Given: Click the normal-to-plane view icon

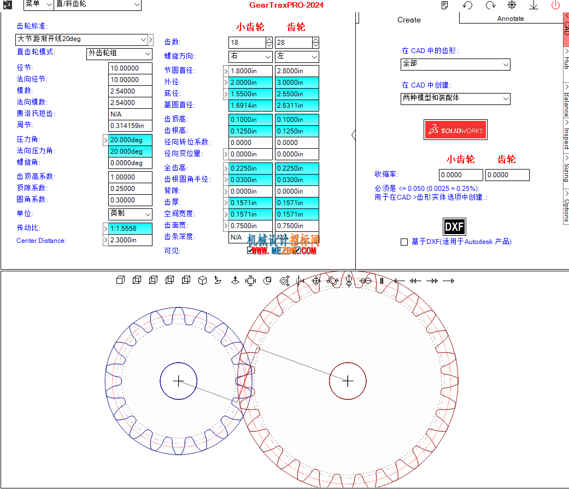Looking at the screenshot, I should pos(218,280).
